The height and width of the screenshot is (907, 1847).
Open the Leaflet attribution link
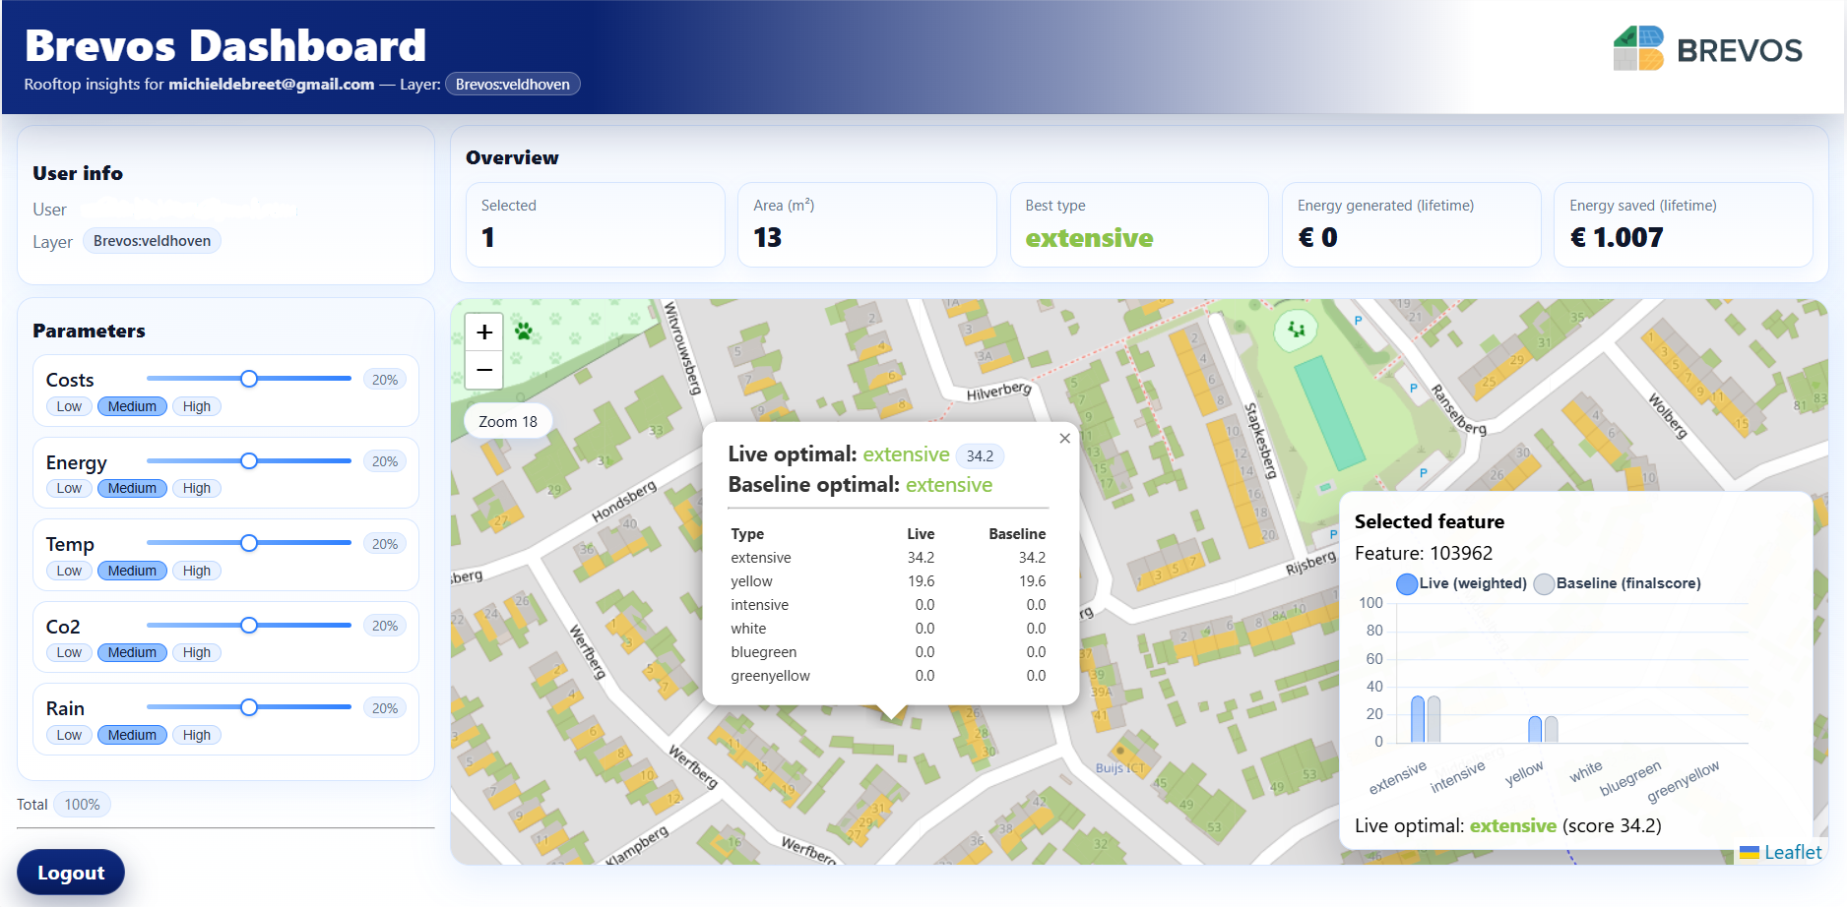click(1794, 852)
